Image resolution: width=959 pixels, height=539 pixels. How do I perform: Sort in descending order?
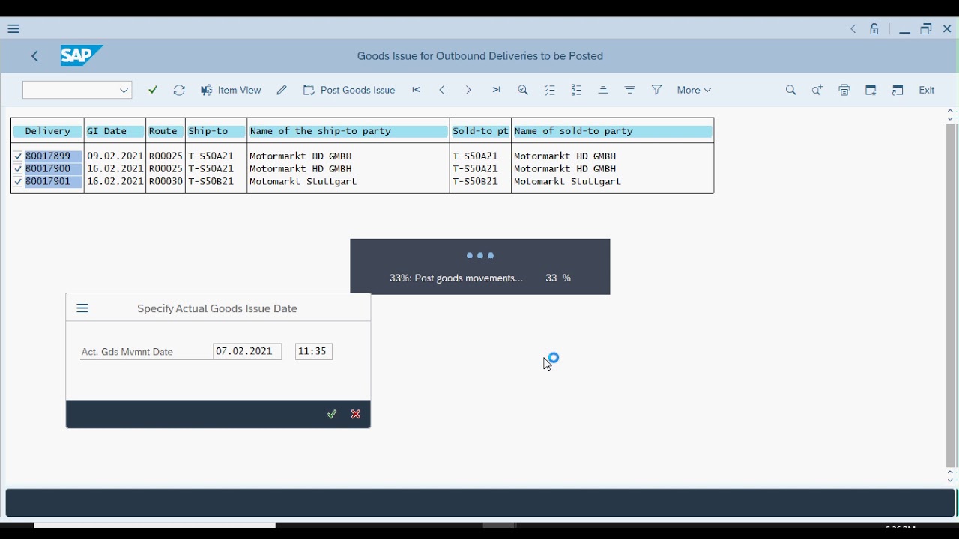point(630,90)
